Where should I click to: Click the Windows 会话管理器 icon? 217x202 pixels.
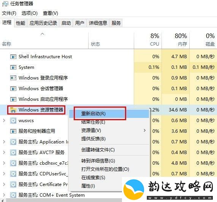(13, 89)
